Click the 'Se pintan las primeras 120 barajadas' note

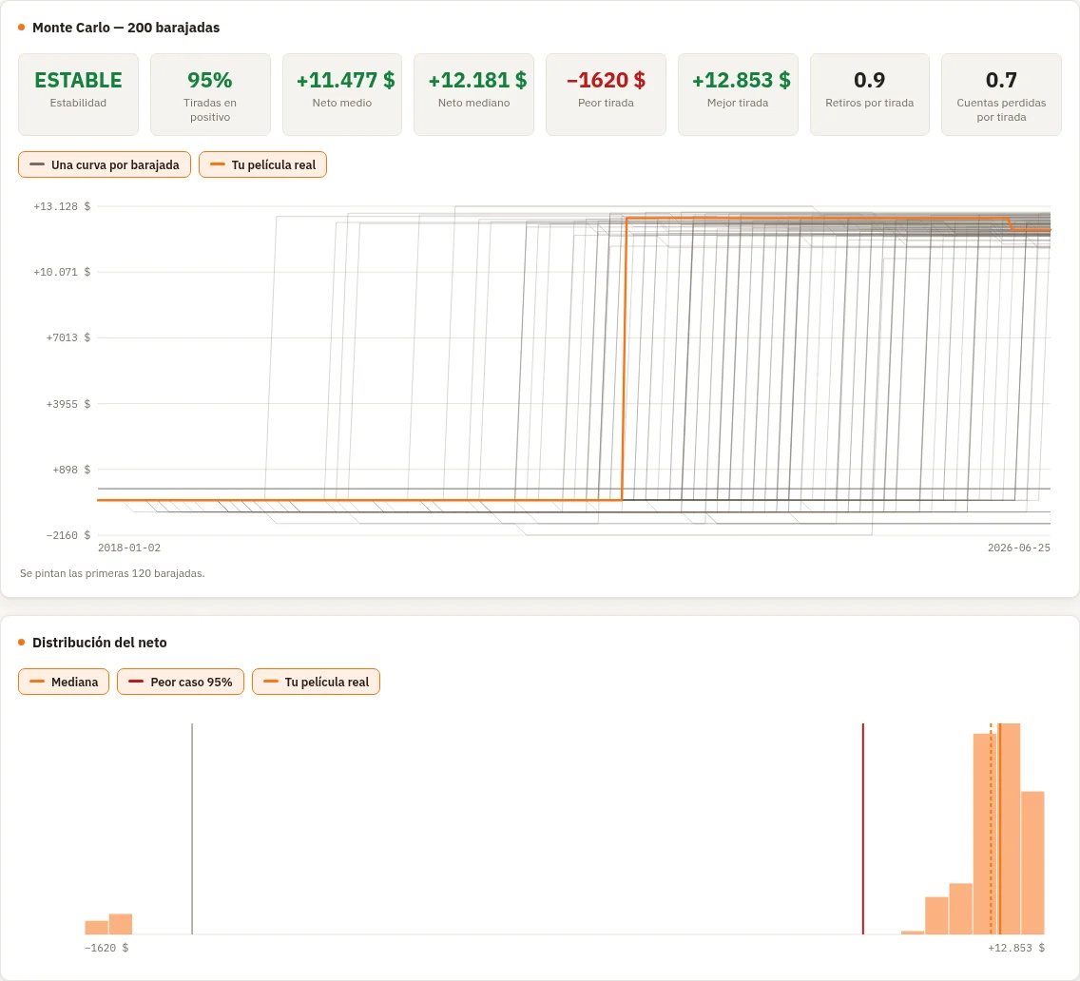(x=112, y=573)
